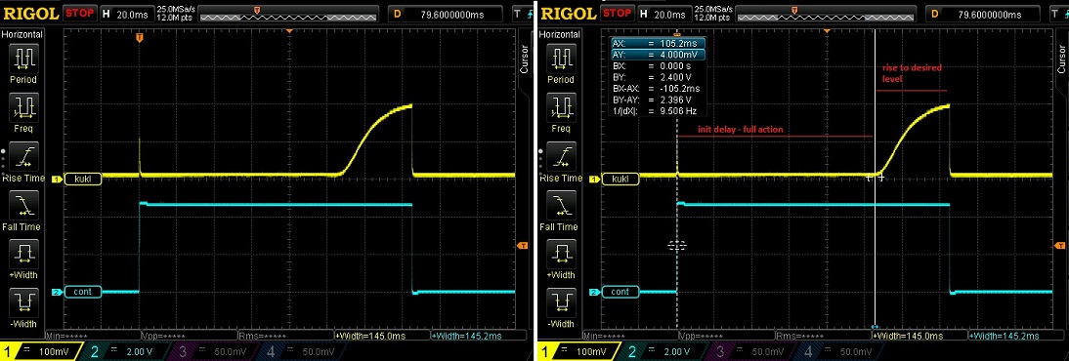Click orange trigger T marker atop left scope graticule
The height and width of the screenshot is (361, 1069).
(139, 37)
